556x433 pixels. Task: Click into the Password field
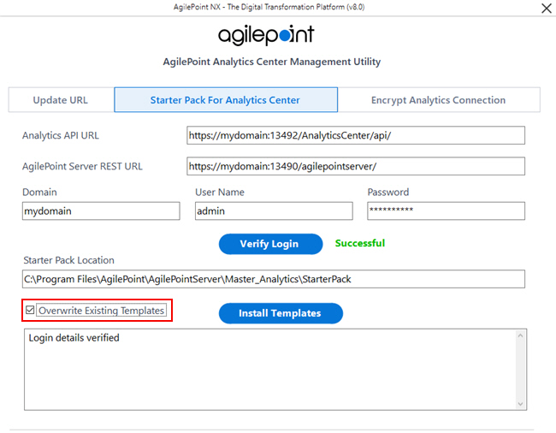(x=446, y=211)
